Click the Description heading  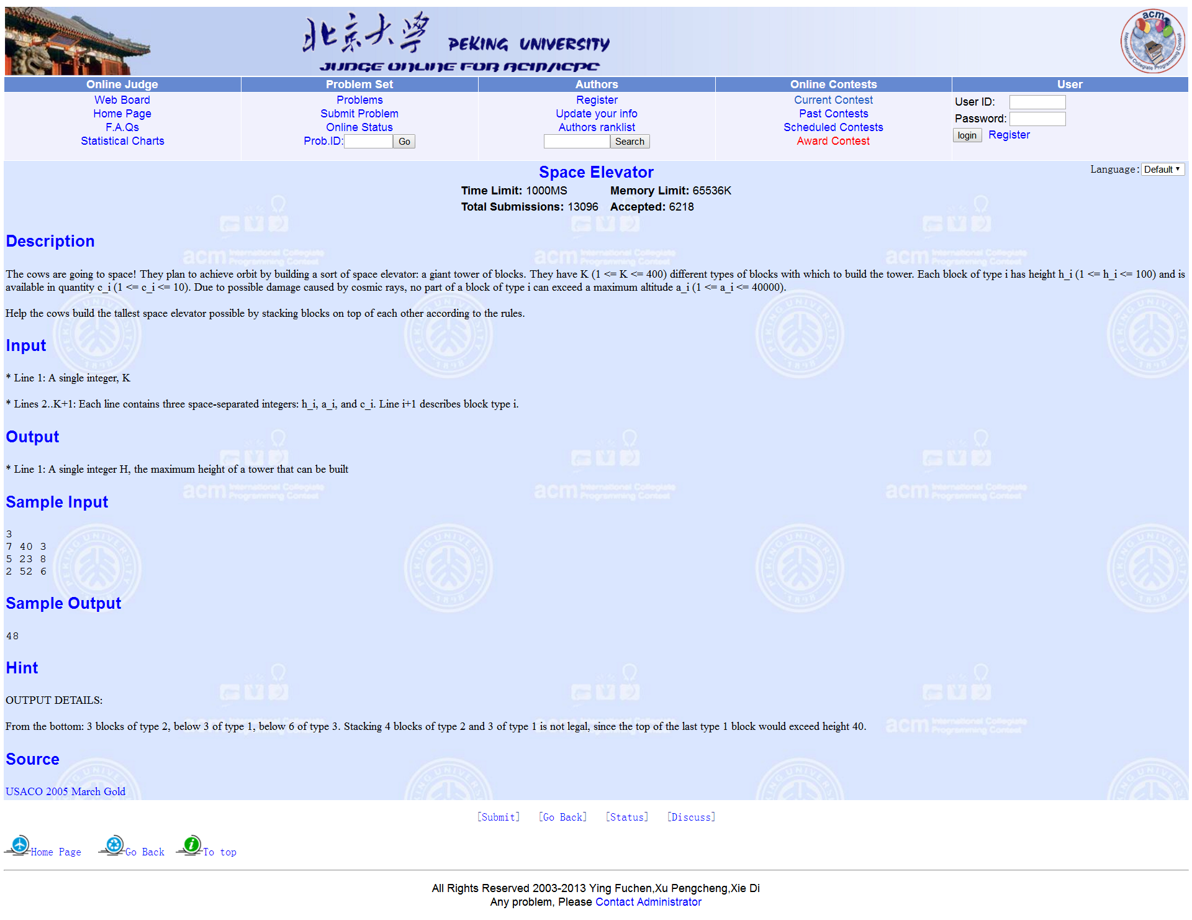(x=50, y=241)
